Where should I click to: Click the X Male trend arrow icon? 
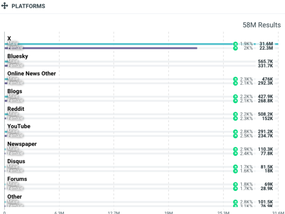[x=235, y=44]
